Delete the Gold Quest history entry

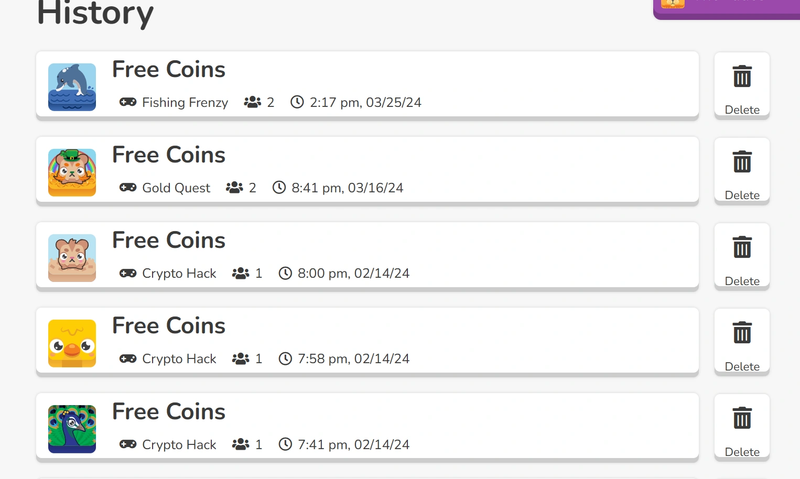(x=742, y=171)
